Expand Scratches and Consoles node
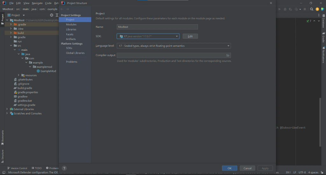Viewport: 326px width, 175px height. pos(7,113)
